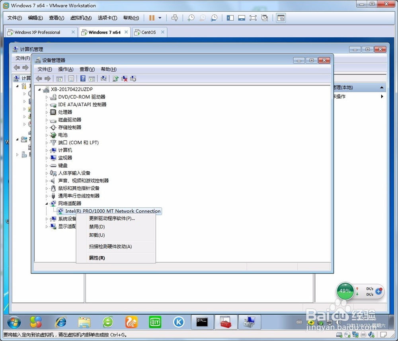398x341 pixels.
Task: Click the VMware pause/suspend toolbar button
Action: [x=152, y=18]
